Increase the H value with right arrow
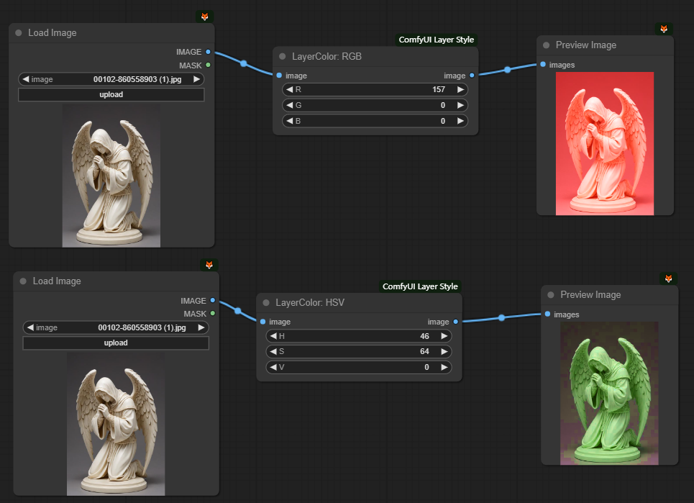Image resolution: width=694 pixels, height=503 pixels. (444, 336)
